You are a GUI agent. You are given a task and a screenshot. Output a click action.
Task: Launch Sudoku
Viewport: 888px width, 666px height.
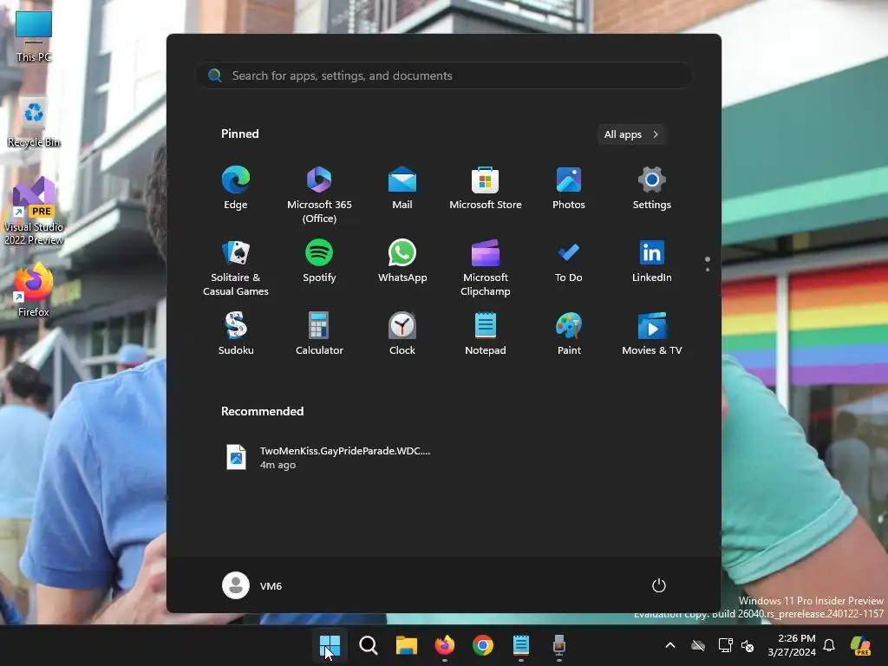point(236,334)
